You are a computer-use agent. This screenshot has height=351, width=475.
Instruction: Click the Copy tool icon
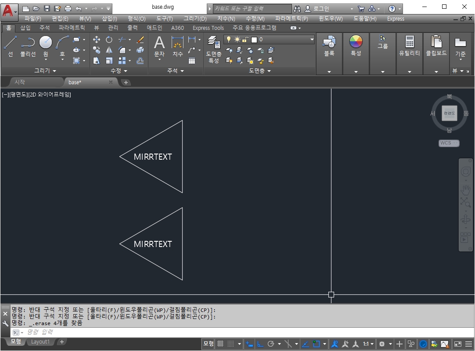pyautogui.click(x=97, y=50)
